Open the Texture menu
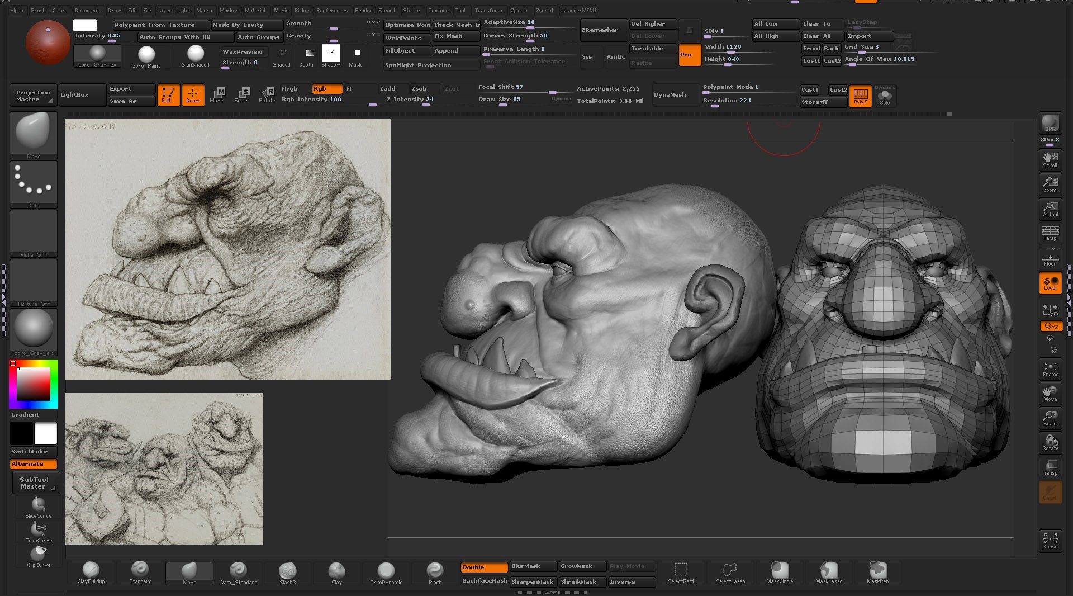This screenshot has height=596, width=1073. point(438,10)
